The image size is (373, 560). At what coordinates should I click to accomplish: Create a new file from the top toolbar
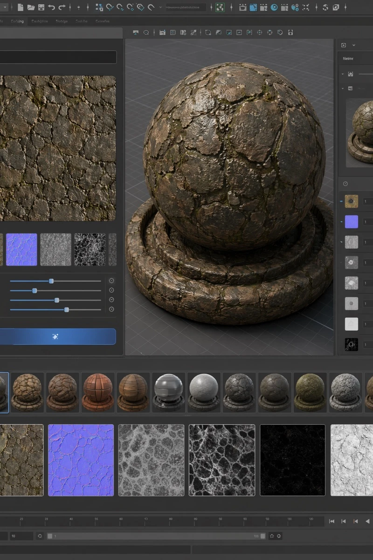pos(20,7)
